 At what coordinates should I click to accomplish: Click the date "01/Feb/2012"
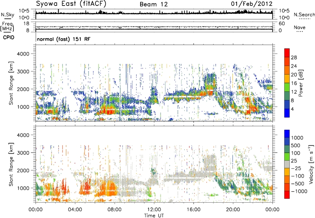tap(252, 4)
